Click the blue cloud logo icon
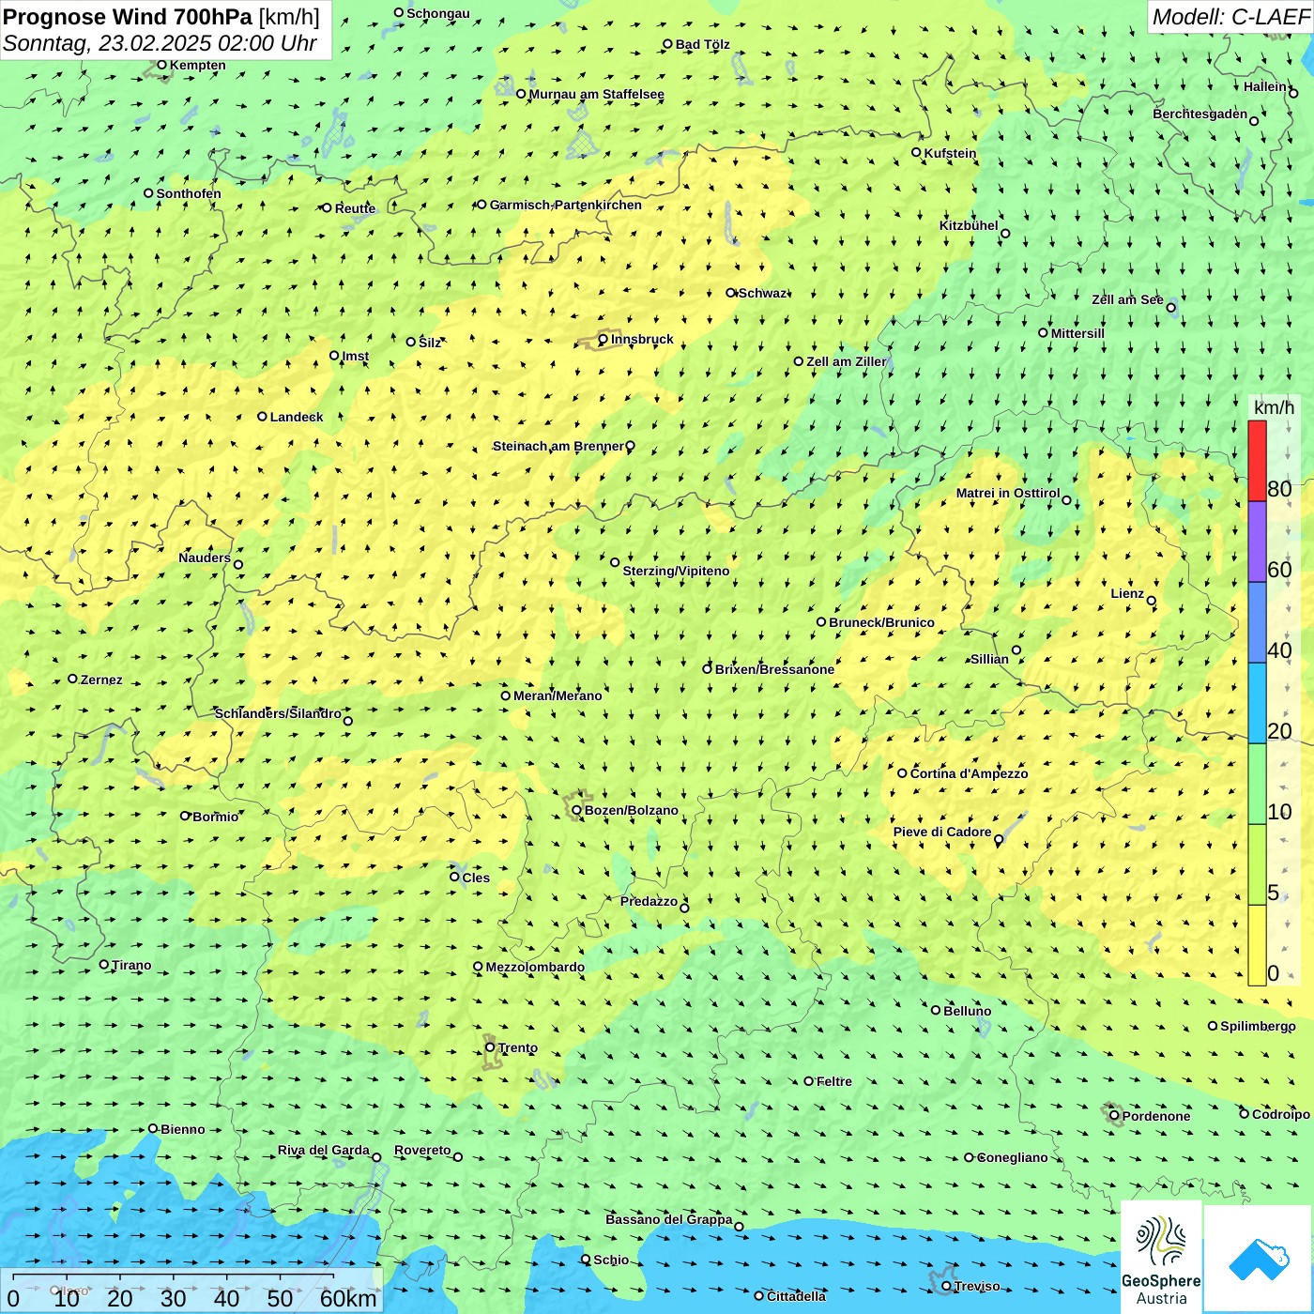The width and height of the screenshot is (1314, 1314). 1259,1259
